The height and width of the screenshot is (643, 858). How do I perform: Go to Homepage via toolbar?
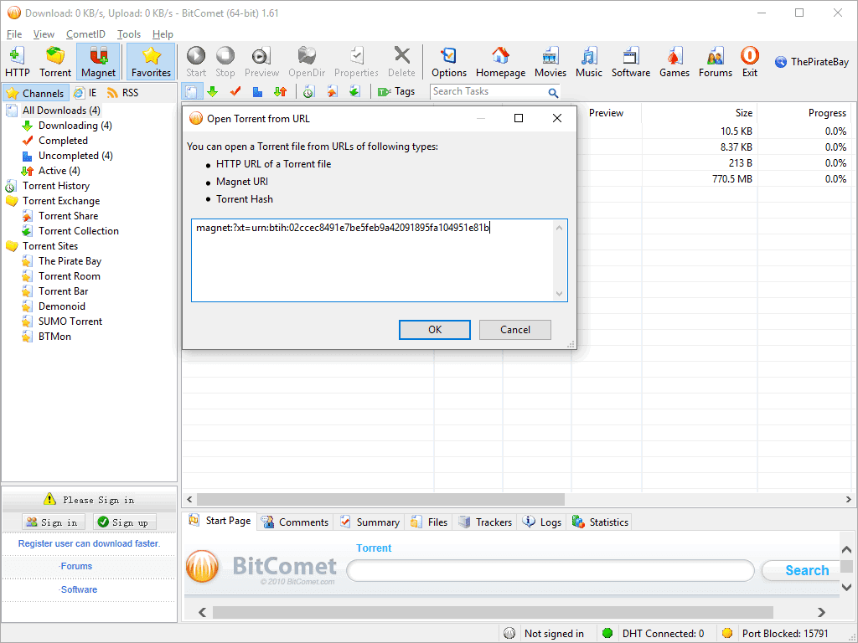click(x=500, y=62)
